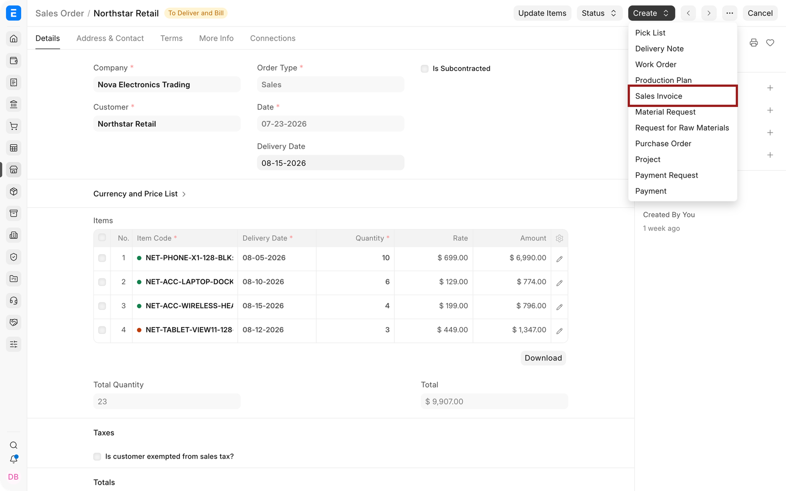Choose Project from Create menu
The height and width of the screenshot is (491, 786).
(683, 160)
